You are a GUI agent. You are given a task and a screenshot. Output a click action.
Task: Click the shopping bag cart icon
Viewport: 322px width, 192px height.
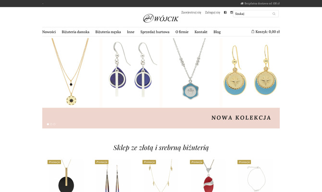pyautogui.click(x=253, y=32)
